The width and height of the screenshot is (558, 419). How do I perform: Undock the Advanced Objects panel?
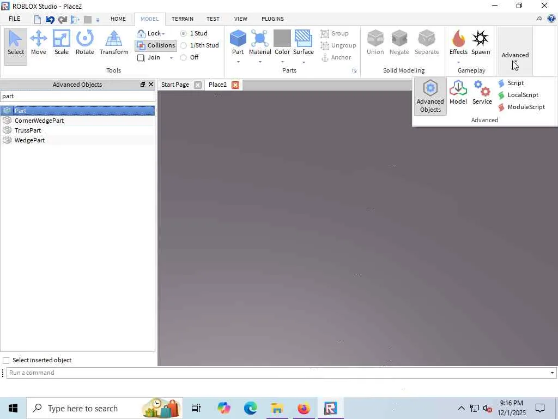143,85
